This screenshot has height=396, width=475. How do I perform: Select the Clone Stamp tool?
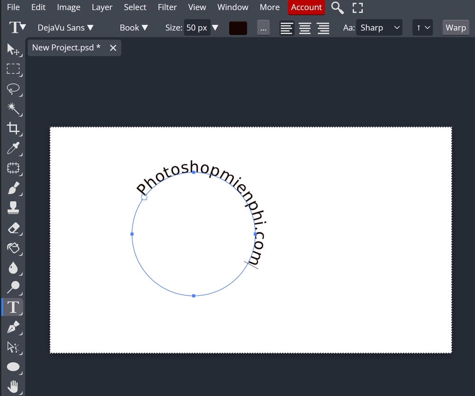pyautogui.click(x=13, y=208)
